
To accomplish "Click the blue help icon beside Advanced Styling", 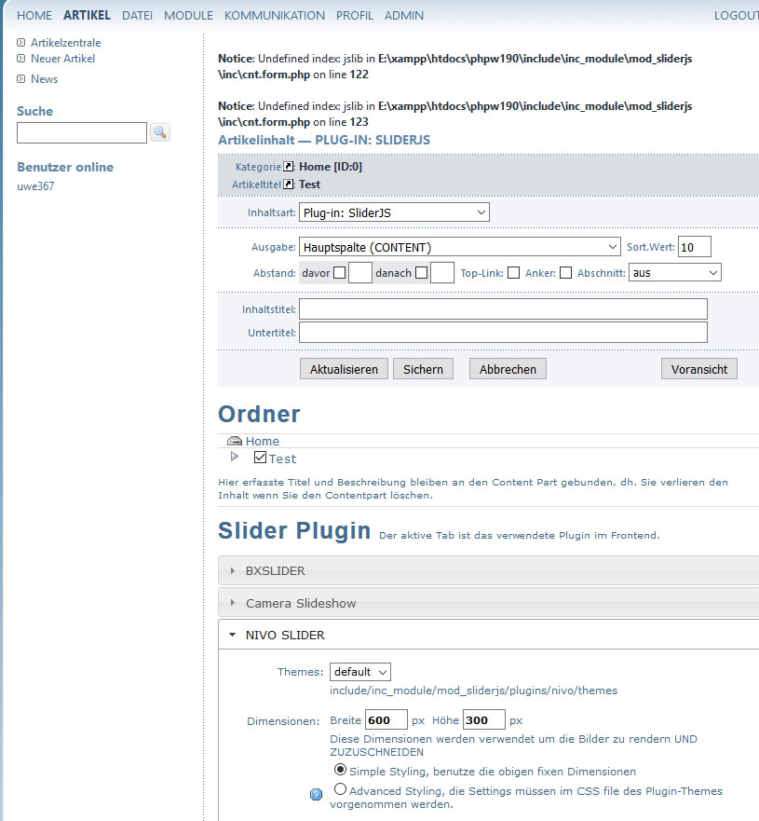I will pyautogui.click(x=316, y=795).
